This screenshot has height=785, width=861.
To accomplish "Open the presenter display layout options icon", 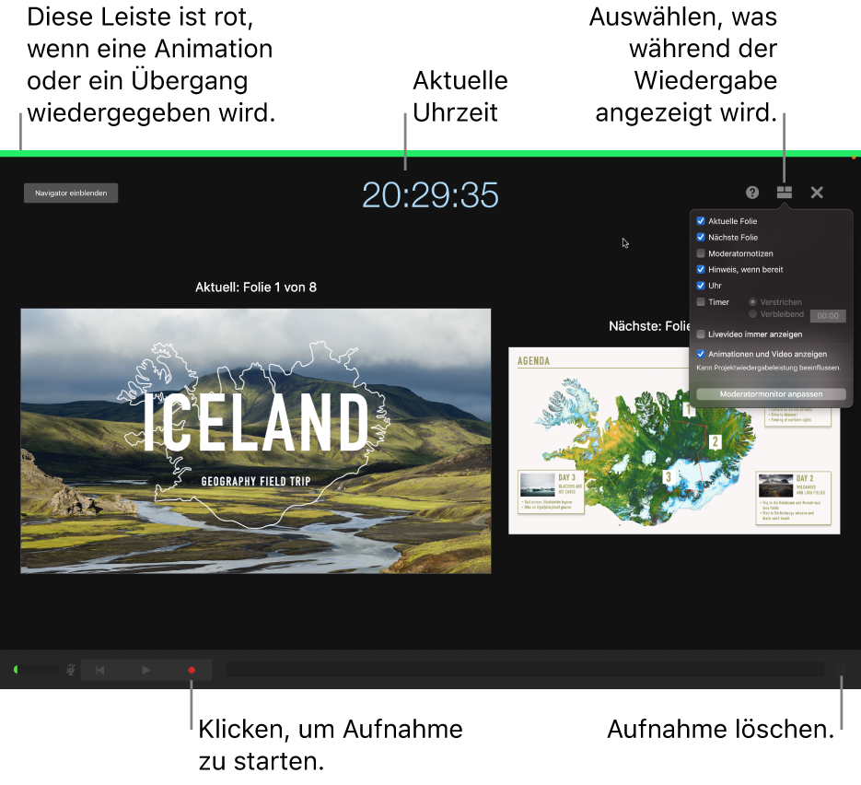I will pos(785,193).
